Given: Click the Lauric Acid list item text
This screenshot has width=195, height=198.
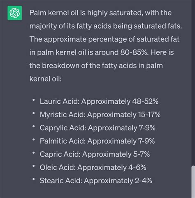Looking at the screenshot, I should [x=99, y=101].
